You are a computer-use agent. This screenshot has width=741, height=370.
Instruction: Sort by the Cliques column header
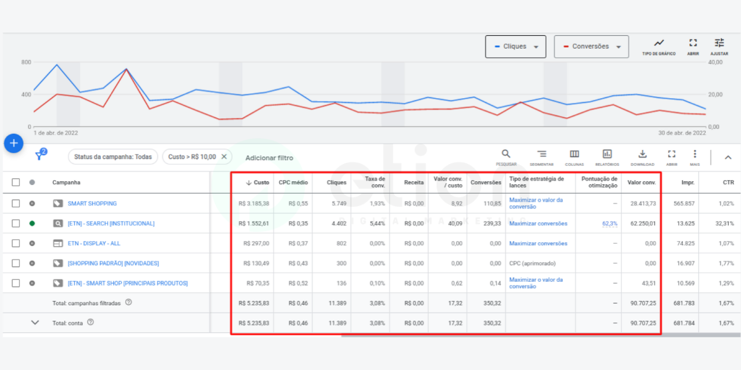click(337, 183)
